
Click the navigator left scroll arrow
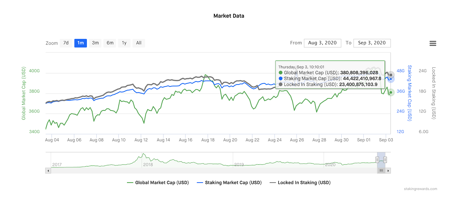pos(48,171)
